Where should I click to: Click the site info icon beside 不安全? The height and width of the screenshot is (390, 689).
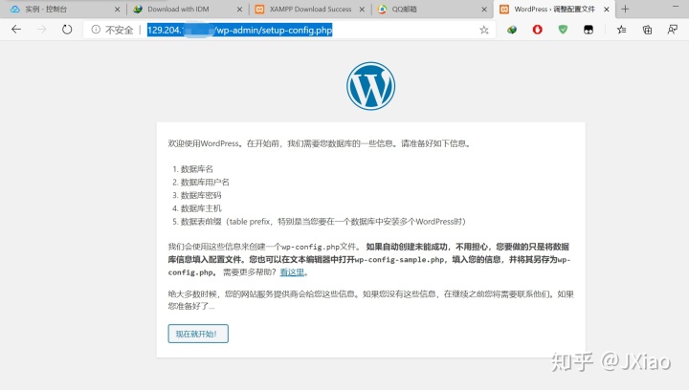[x=96, y=30]
